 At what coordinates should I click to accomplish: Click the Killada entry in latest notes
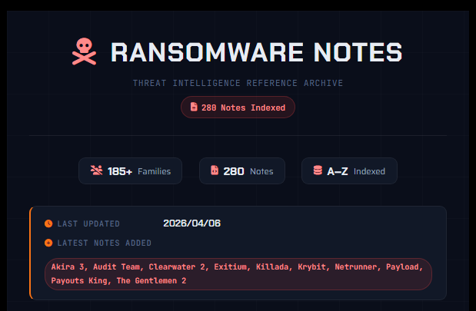[x=272, y=267]
